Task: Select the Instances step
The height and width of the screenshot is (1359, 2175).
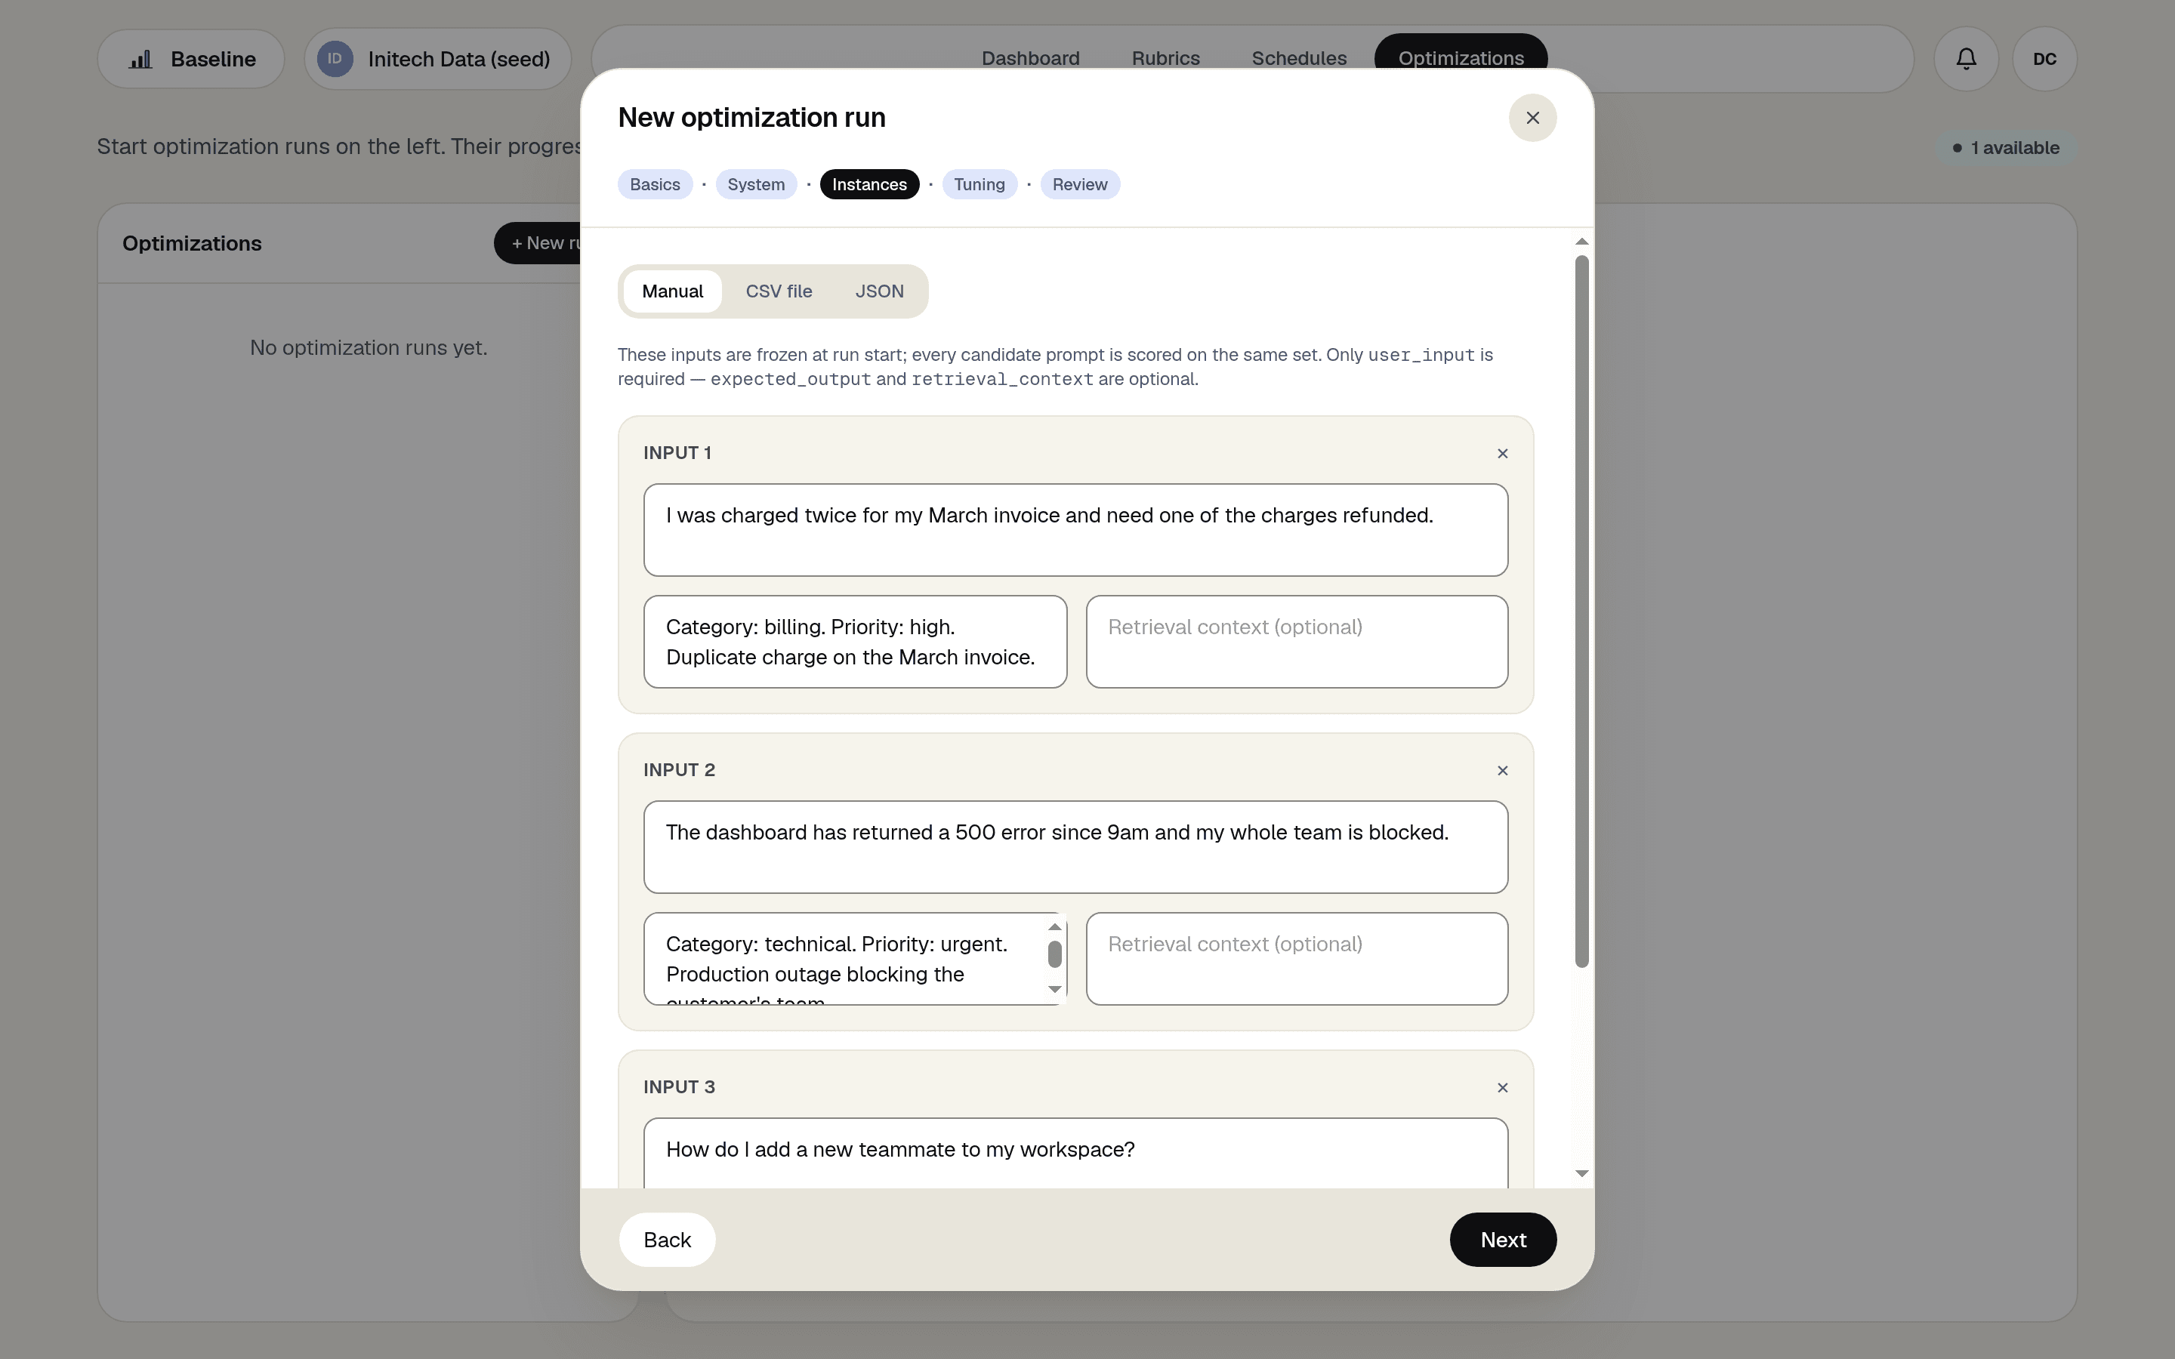Action: point(869,184)
